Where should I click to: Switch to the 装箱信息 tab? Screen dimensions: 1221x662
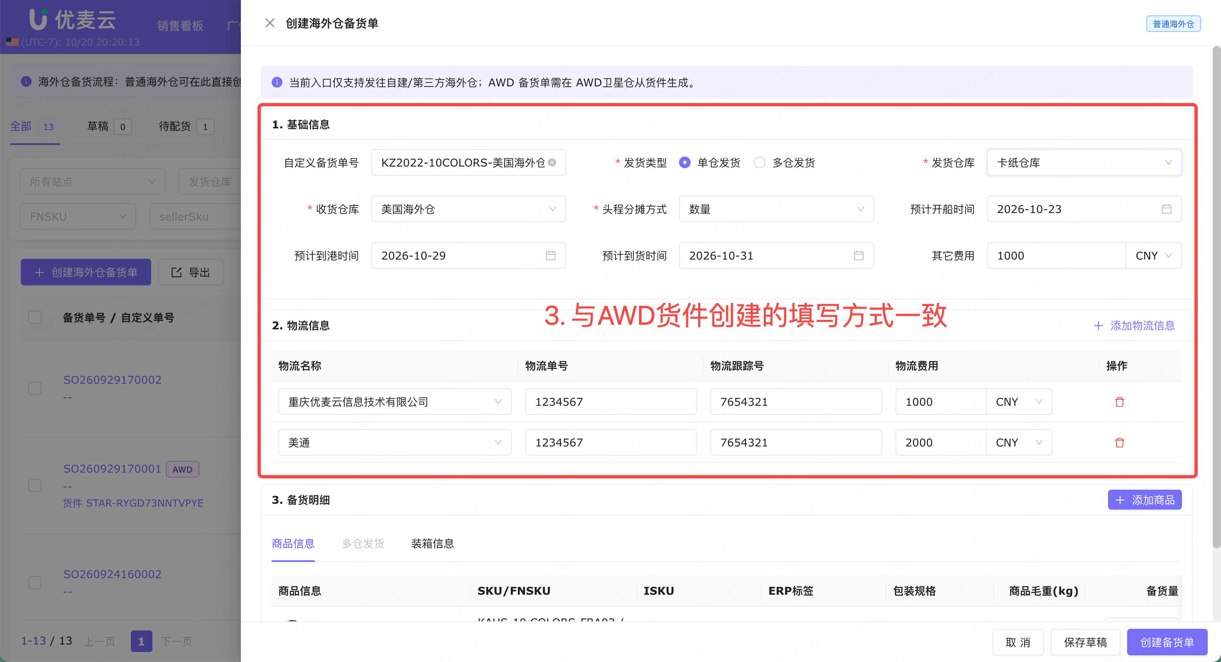[x=432, y=544]
